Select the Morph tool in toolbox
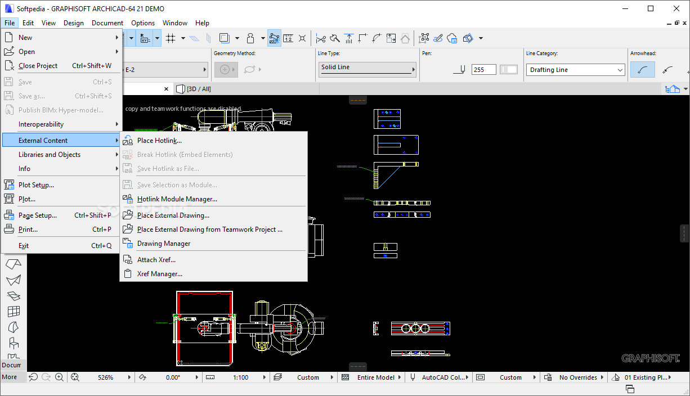690x396 pixels. pyautogui.click(x=14, y=327)
